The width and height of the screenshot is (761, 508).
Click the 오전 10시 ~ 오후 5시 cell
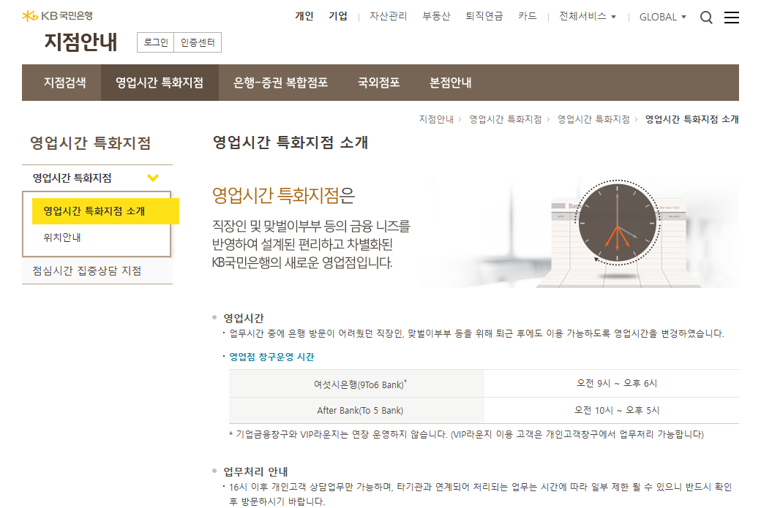point(612,411)
